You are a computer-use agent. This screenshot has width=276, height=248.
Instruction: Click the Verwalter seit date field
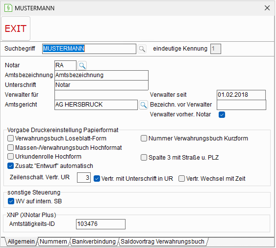[x=241, y=95]
